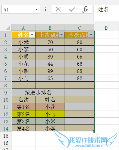Click the 小李 cell in row 14
The height and width of the screenshot is (150, 119).
coord(50,128)
